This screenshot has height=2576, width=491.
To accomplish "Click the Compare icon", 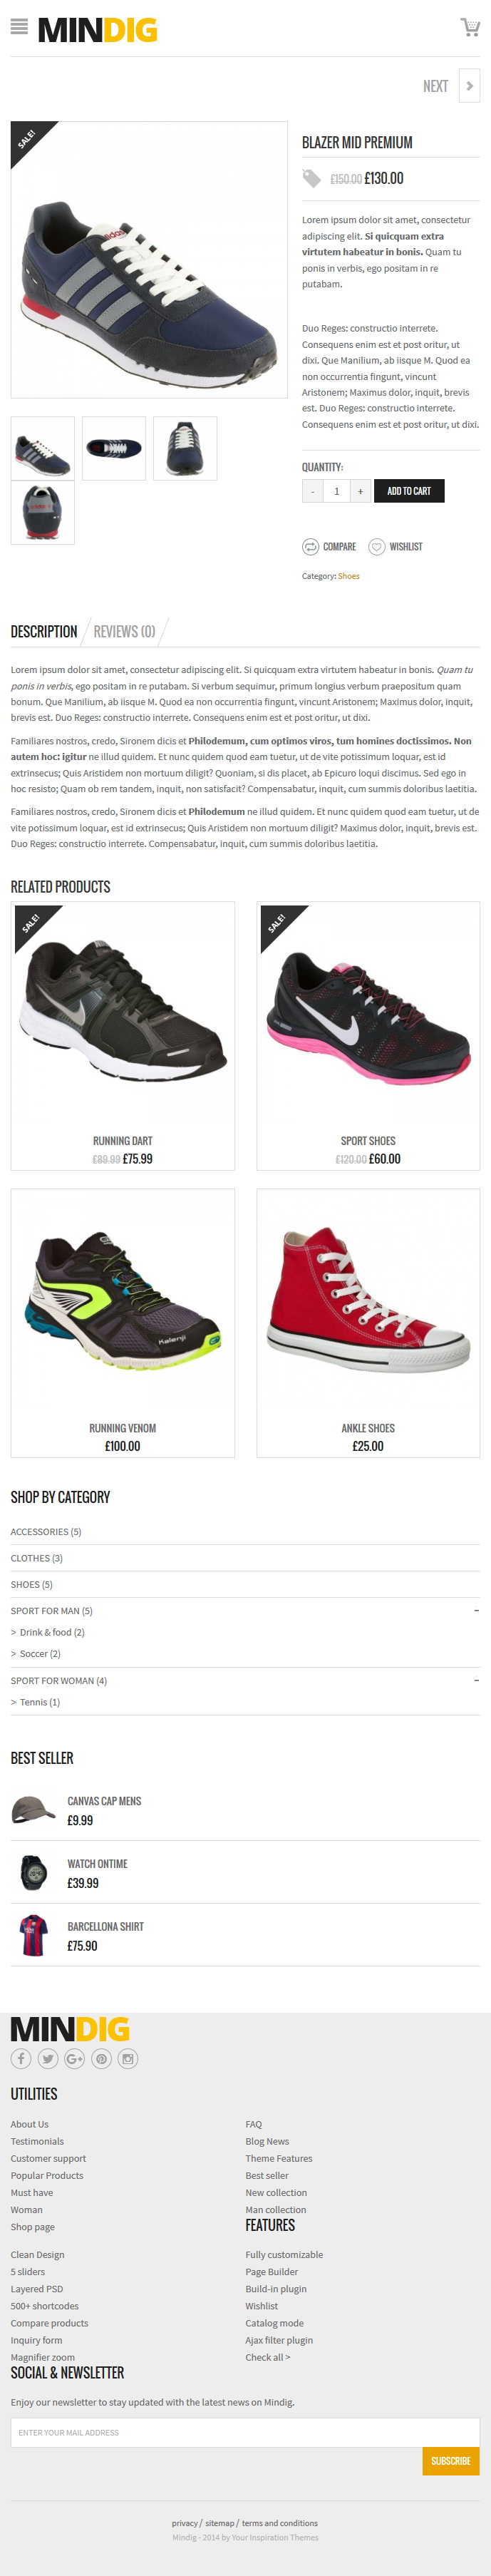I will [x=311, y=547].
